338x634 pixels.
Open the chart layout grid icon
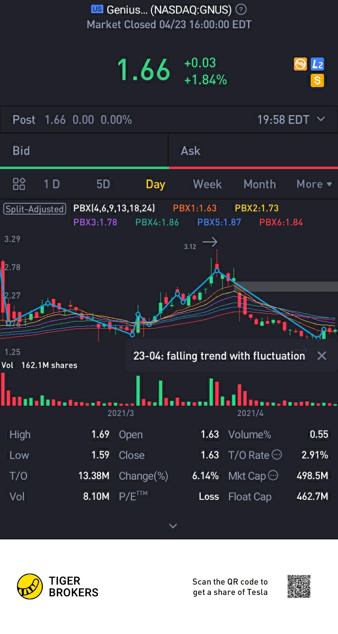point(19,184)
